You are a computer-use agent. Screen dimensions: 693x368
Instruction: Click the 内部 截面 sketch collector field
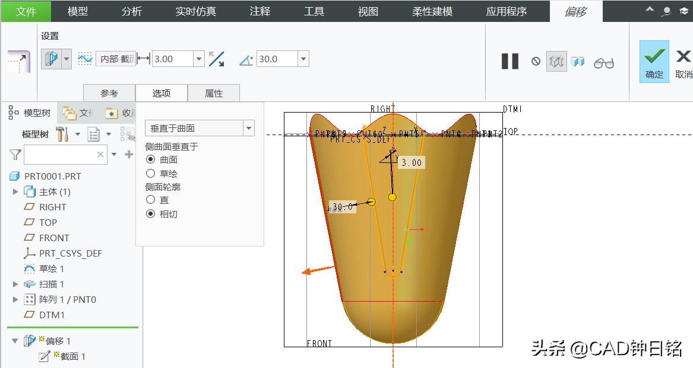pyautogui.click(x=116, y=59)
